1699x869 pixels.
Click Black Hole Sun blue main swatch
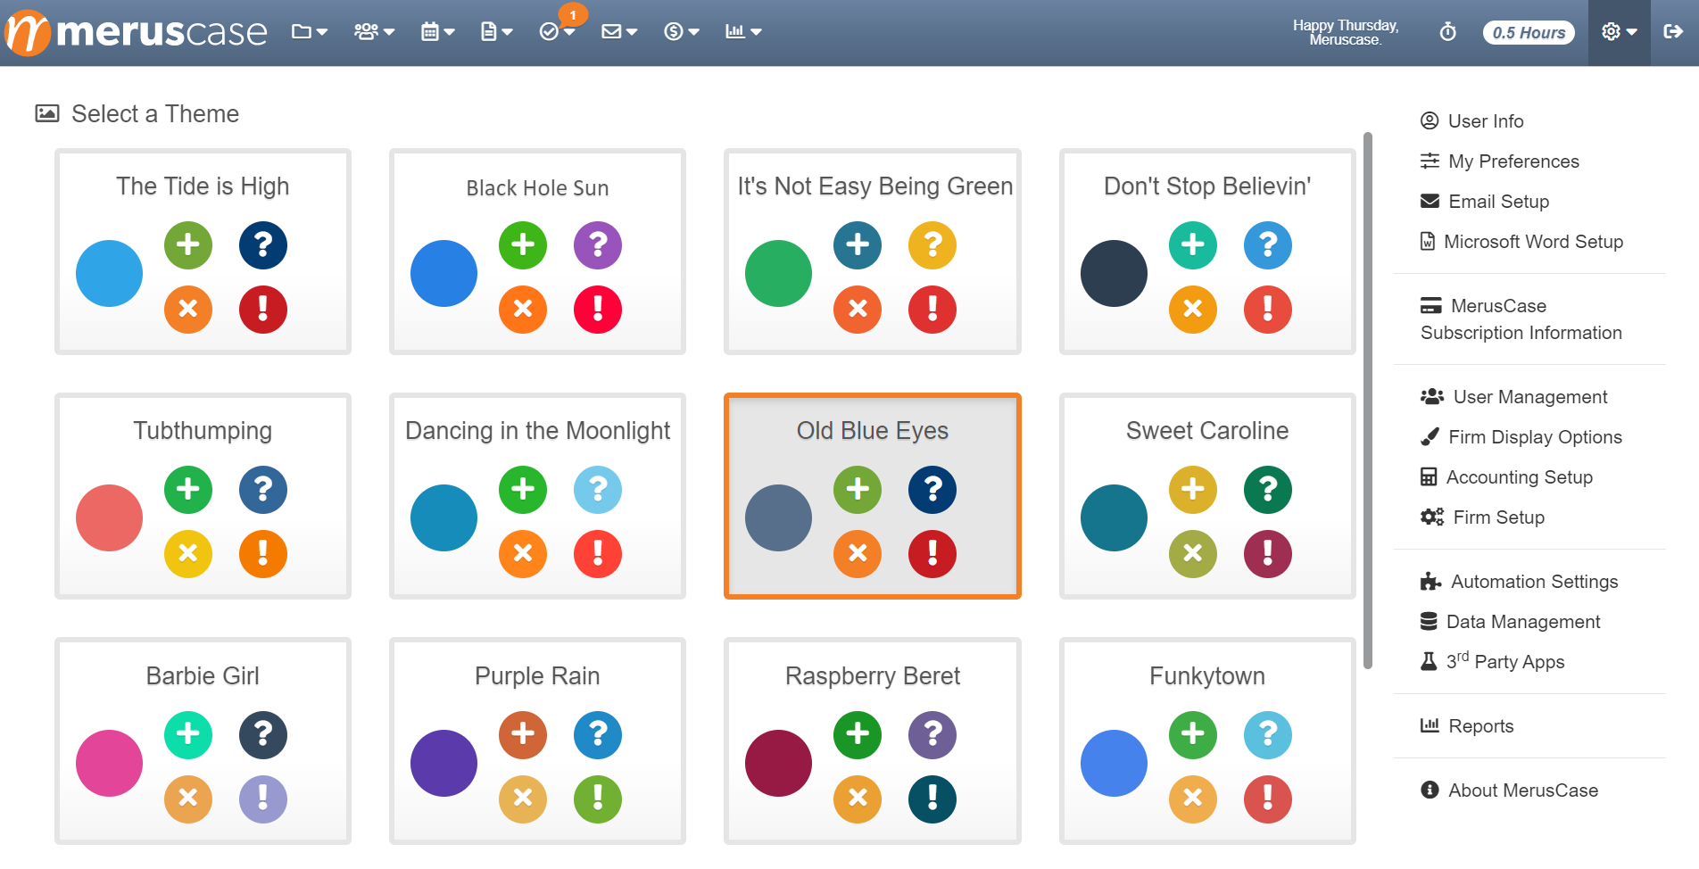click(x=443, y=273)
